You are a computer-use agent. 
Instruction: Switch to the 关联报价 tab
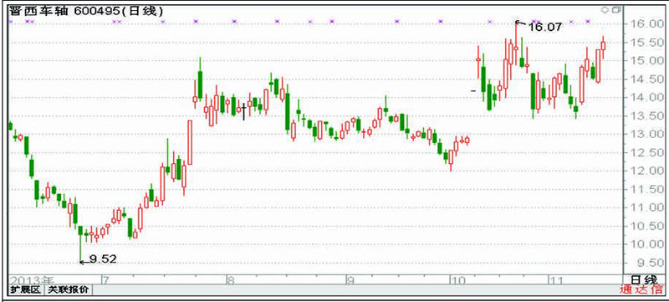[69, 290]
